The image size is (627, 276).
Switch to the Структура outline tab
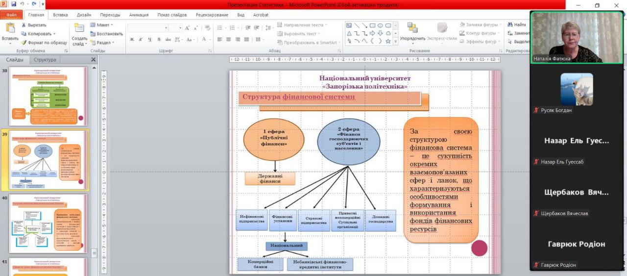(x=45, y=60)
